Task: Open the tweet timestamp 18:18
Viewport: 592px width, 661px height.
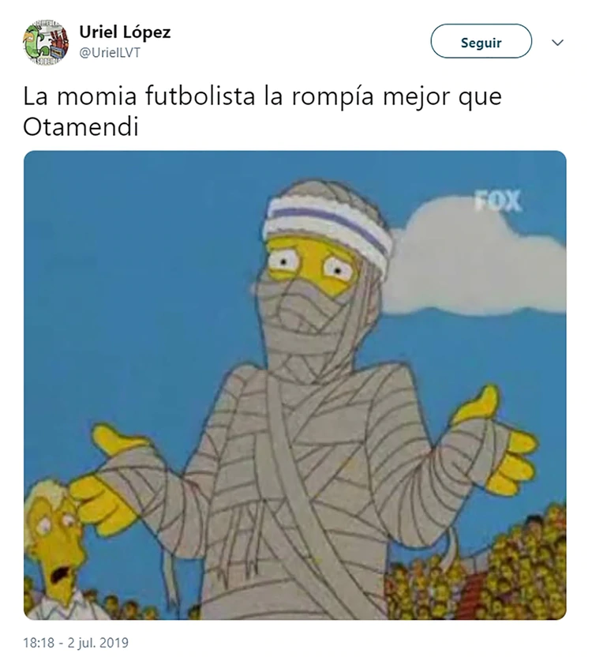Action: tap(39, 643)
